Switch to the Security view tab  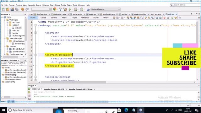[x=95, y=18]
